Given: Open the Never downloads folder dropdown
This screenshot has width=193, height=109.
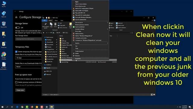Looking at the screenshot, I should point(28,67).
